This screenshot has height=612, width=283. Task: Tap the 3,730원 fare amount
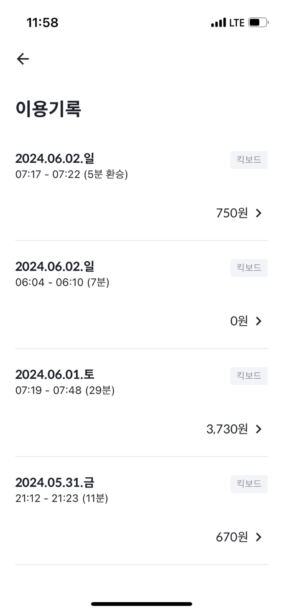[x=227, y=429]
